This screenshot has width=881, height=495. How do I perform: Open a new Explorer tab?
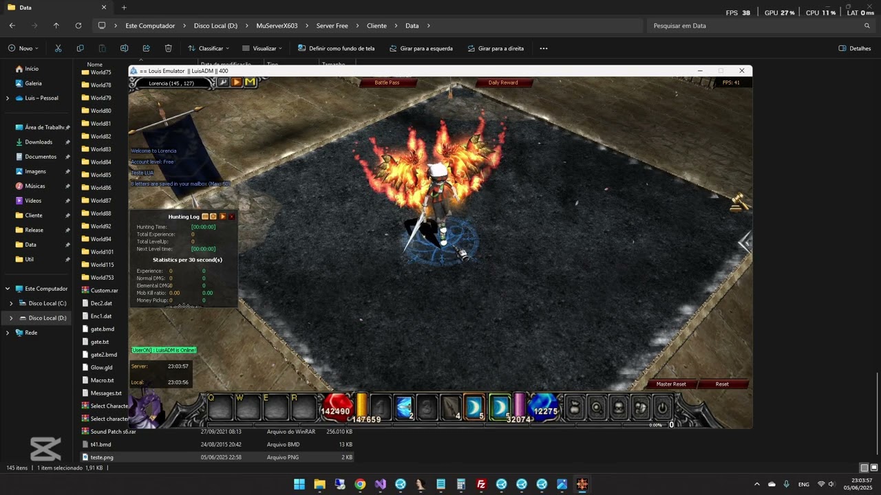[124, 8]
